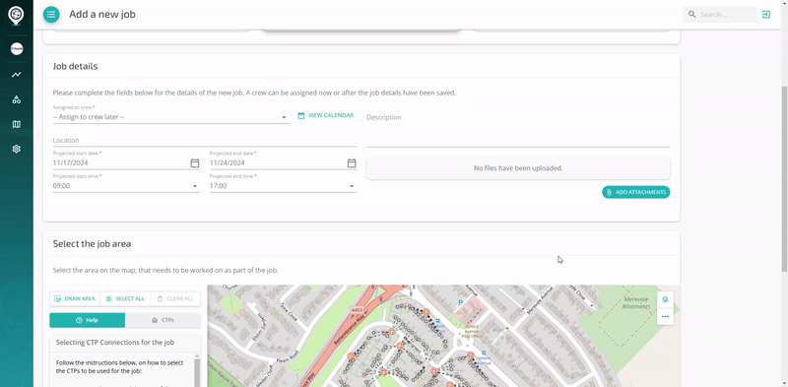This screenshot has height=387, width=788.
Task: Switch to the Help tab
Action: 88,320
